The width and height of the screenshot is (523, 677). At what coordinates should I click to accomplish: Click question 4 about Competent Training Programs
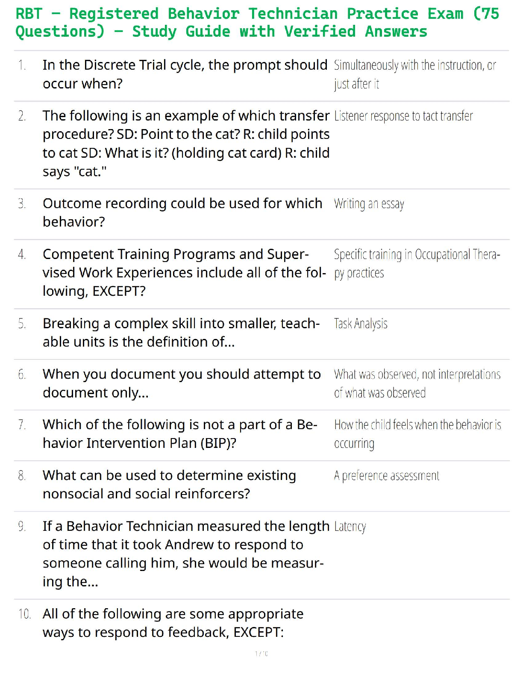click(x=184, y=273)
